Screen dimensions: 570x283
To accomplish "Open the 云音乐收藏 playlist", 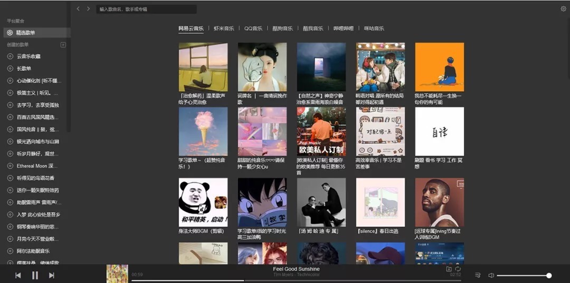I will 28,56.
